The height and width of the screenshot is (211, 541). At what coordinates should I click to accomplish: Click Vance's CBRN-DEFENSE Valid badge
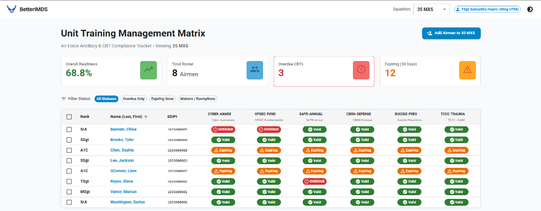[362, 192]
